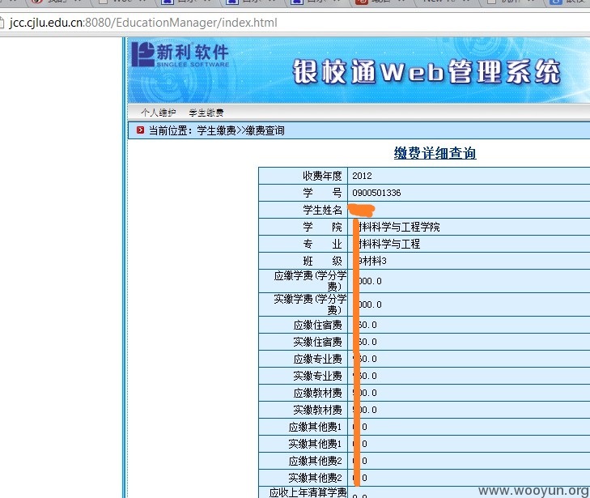
Task: Click the 班级 value cell
Action: [x=469, y=261]
